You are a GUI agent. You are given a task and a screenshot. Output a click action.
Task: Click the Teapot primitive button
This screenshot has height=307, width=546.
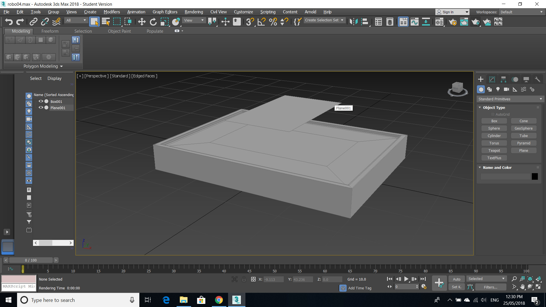click(494, 151)
